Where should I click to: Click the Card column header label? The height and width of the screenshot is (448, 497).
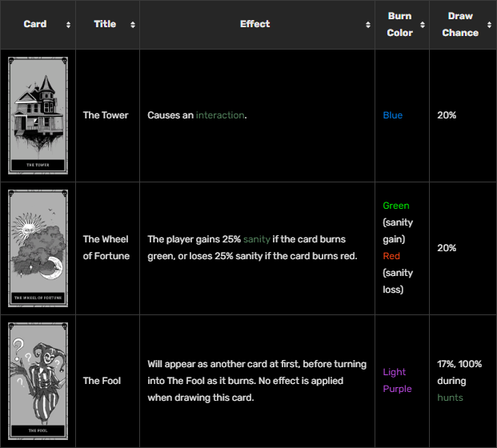point(35,24)
